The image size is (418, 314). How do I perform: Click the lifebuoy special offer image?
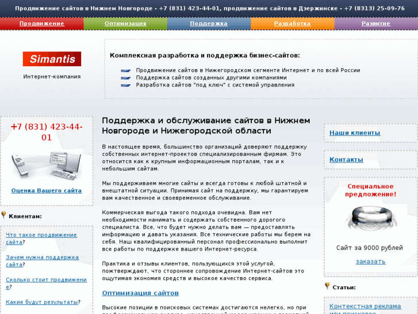click(370, 220)
